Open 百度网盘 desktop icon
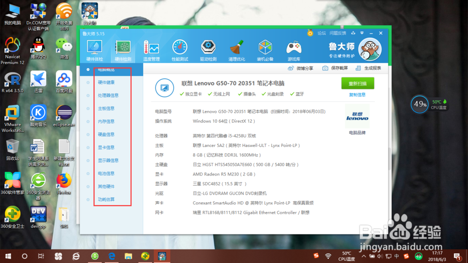Screen dimensions: 468x263 point(64,82)
